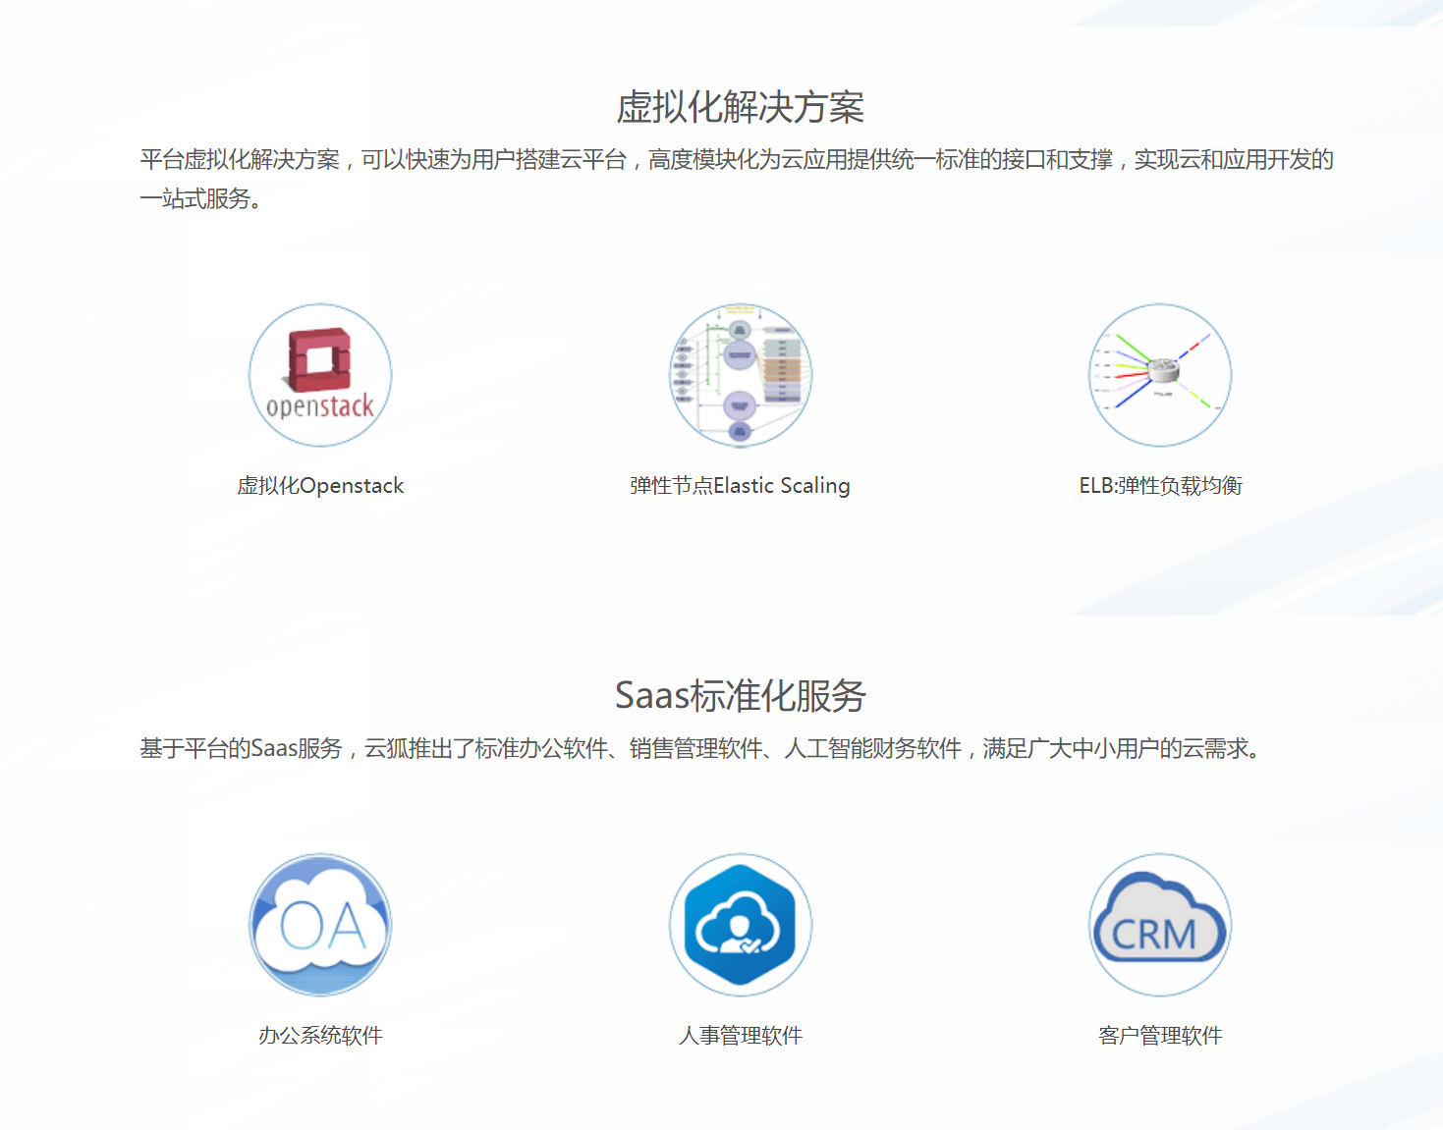Viewport: 1443px width, 1130px height.
Task: Select the ELB:弹性负载均衡 label
Action: click(1160, 486)
